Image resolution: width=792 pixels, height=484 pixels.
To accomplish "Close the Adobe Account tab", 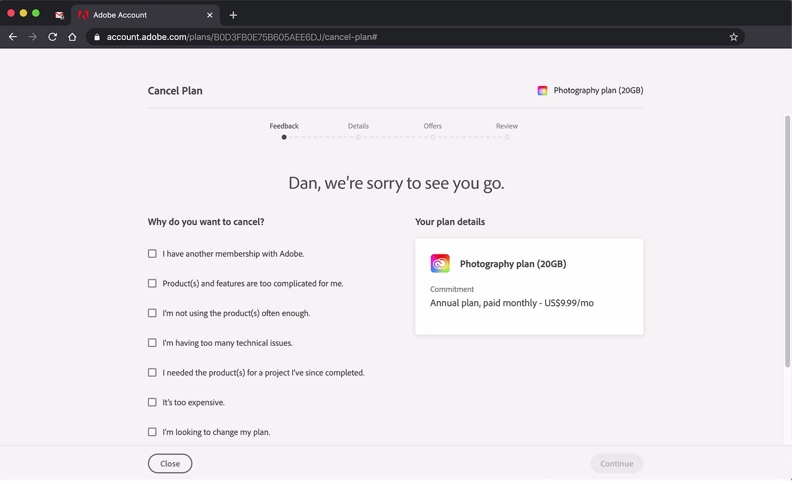I will point(209,15).
